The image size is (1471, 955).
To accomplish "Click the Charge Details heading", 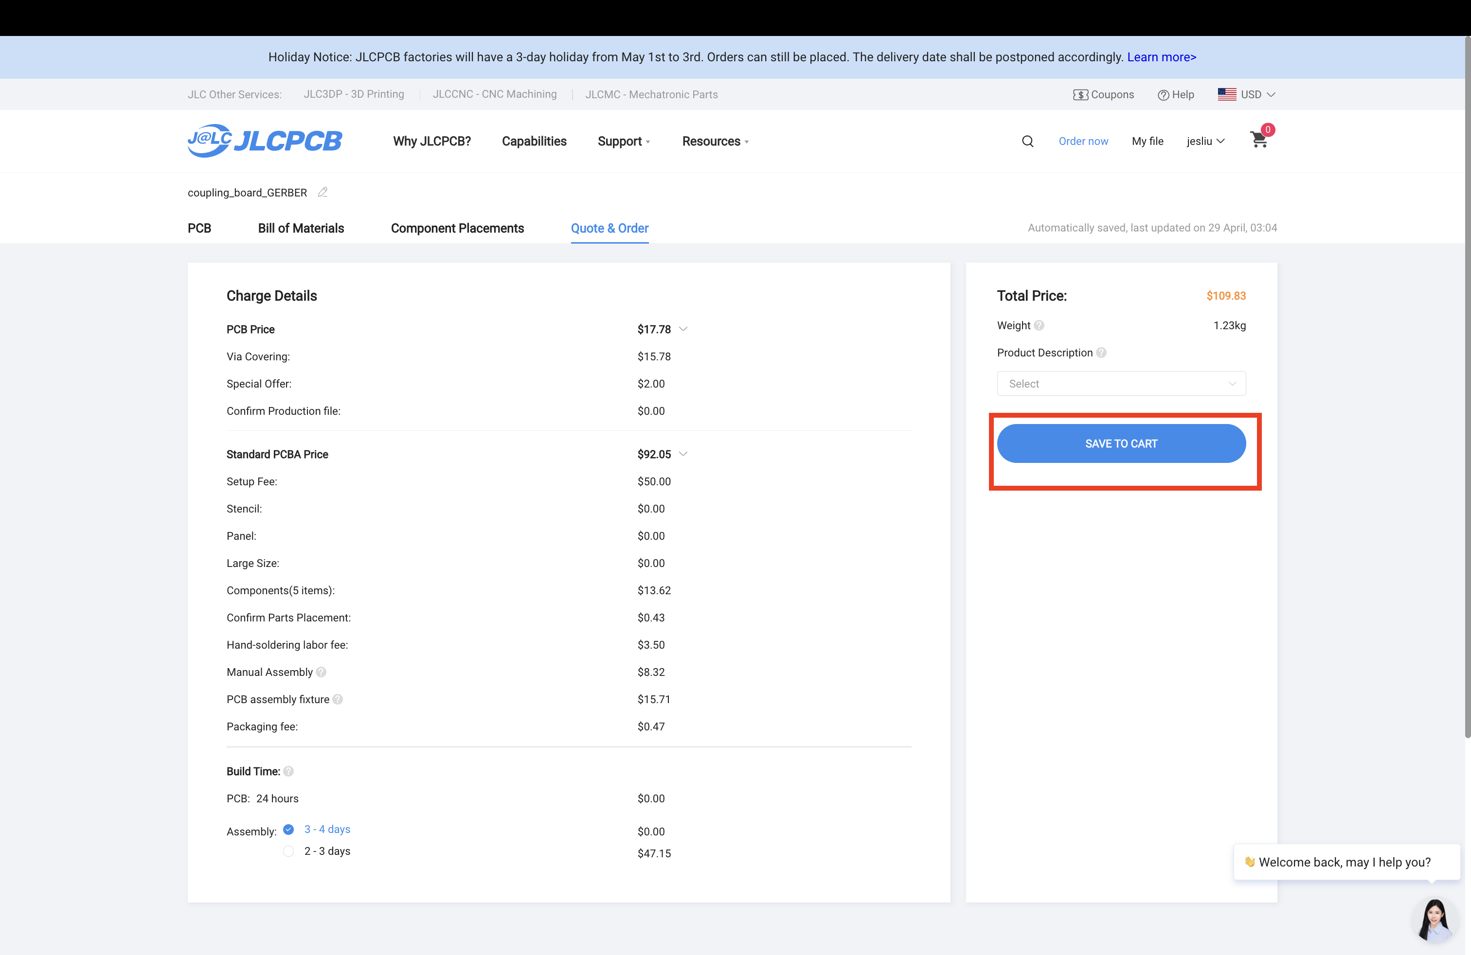I will point(271,296).
